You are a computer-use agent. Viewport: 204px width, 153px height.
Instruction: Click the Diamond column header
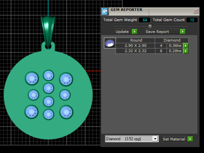[x=172, y=40]
